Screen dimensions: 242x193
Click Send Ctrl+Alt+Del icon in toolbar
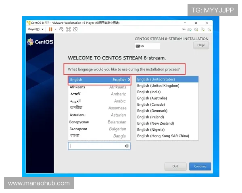[61, 29]
